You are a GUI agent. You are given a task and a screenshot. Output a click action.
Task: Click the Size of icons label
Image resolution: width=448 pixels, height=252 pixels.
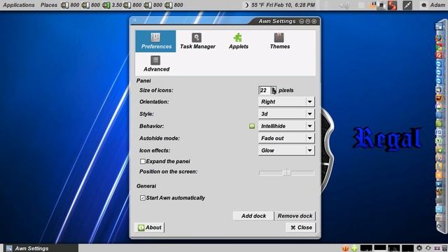coord(156,90)
